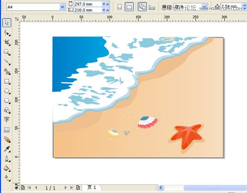Click the ruler origin corner icon
The image size is (247, 193).
pyautogui.click(x=17, y=19)
